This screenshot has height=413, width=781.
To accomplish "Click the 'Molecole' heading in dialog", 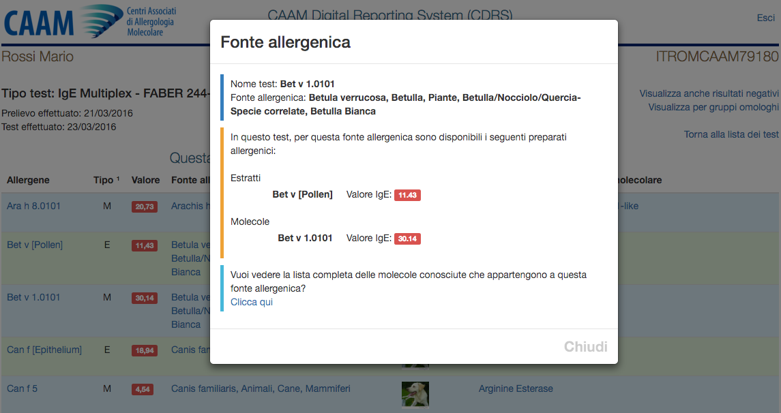I will [250, 222].
